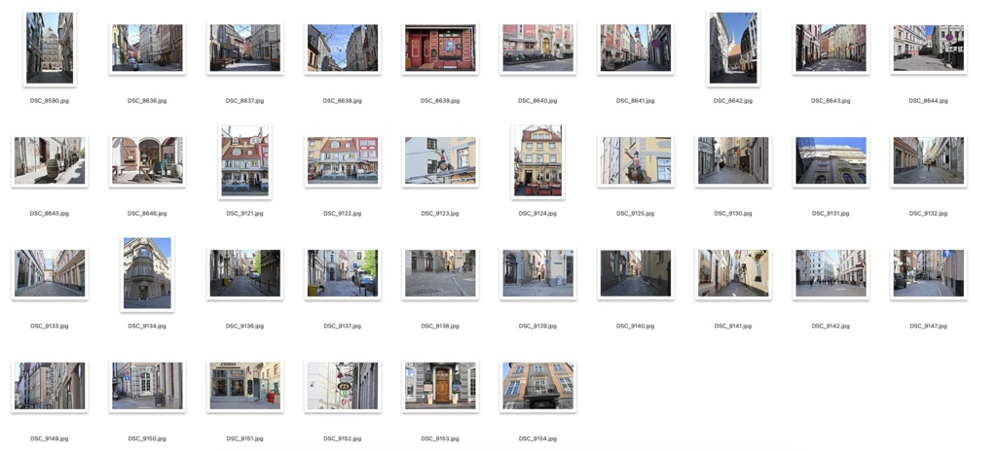
Task: Click the file name DSC_9154.jpg
Action: click(537, 438)
